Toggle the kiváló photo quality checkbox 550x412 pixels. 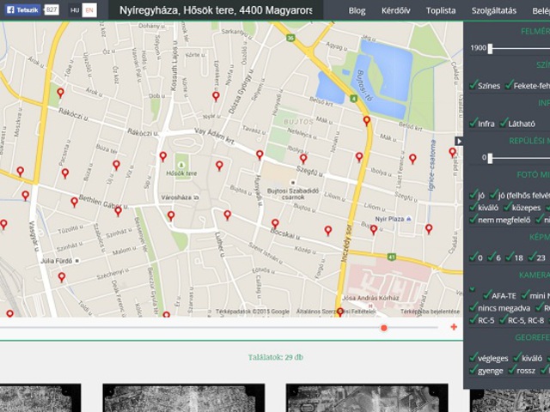click(474, 207)
